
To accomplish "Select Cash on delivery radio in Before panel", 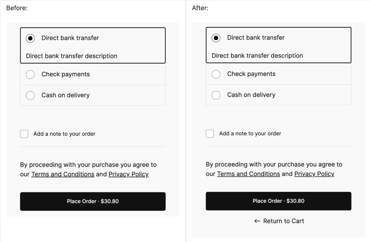I will pyautogui.click(x=30, y=95).
